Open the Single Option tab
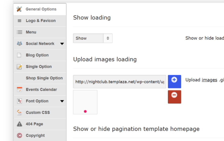Image resolution: width=224 pixels, height=141 pixels. 40,67
